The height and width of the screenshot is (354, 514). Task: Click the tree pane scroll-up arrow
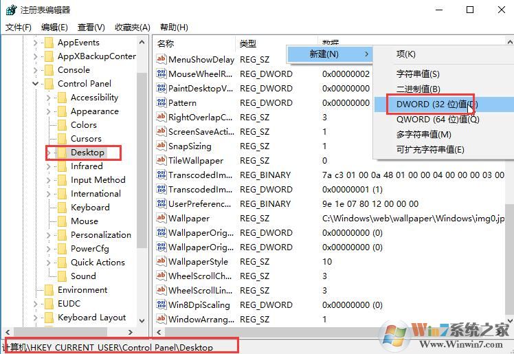point(142,42)
